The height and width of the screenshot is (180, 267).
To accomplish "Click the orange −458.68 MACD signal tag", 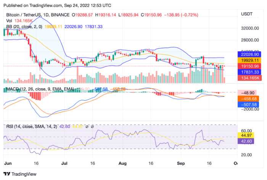I will (x=248, y=99).
